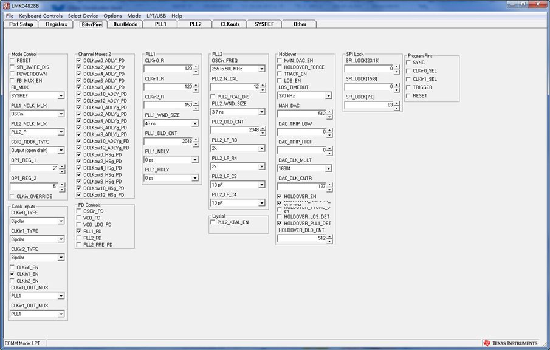This screenshot has height=350, width=550.
Task: Click the PLL2_DLD_CNT spinner arrows
Action: (263, 130)
